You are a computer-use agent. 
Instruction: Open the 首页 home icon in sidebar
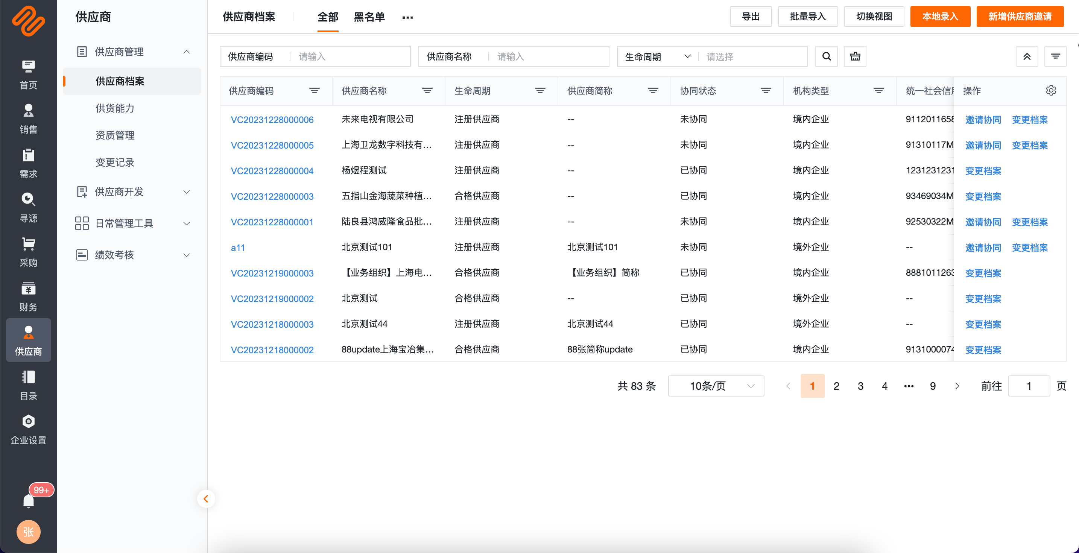(x=28, y=75)
